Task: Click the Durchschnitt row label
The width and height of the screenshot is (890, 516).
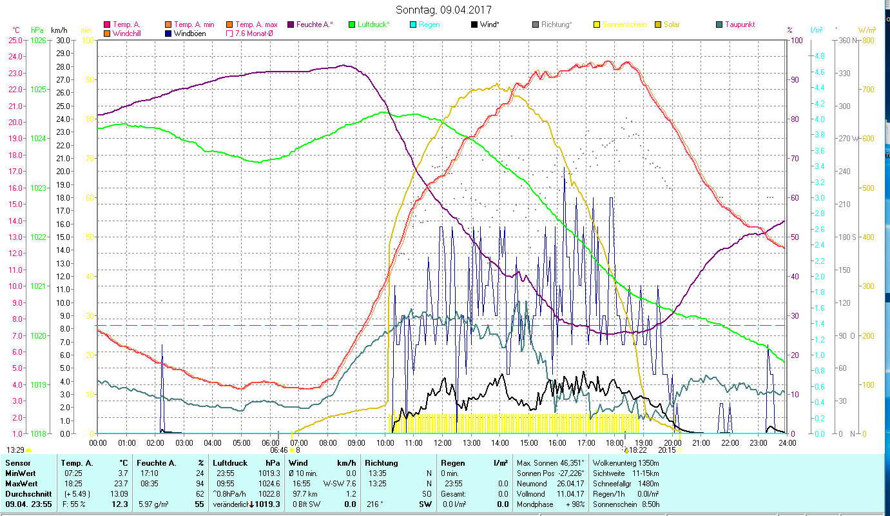Action: pyautogui.click(x=23, y=495)
